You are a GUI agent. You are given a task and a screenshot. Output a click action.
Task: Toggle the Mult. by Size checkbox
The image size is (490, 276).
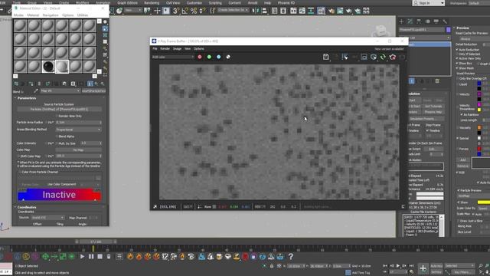pyautogui.click(x=57, y=143)
